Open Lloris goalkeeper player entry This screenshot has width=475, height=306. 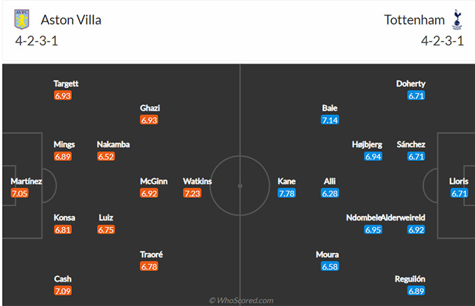coord(458,181)
